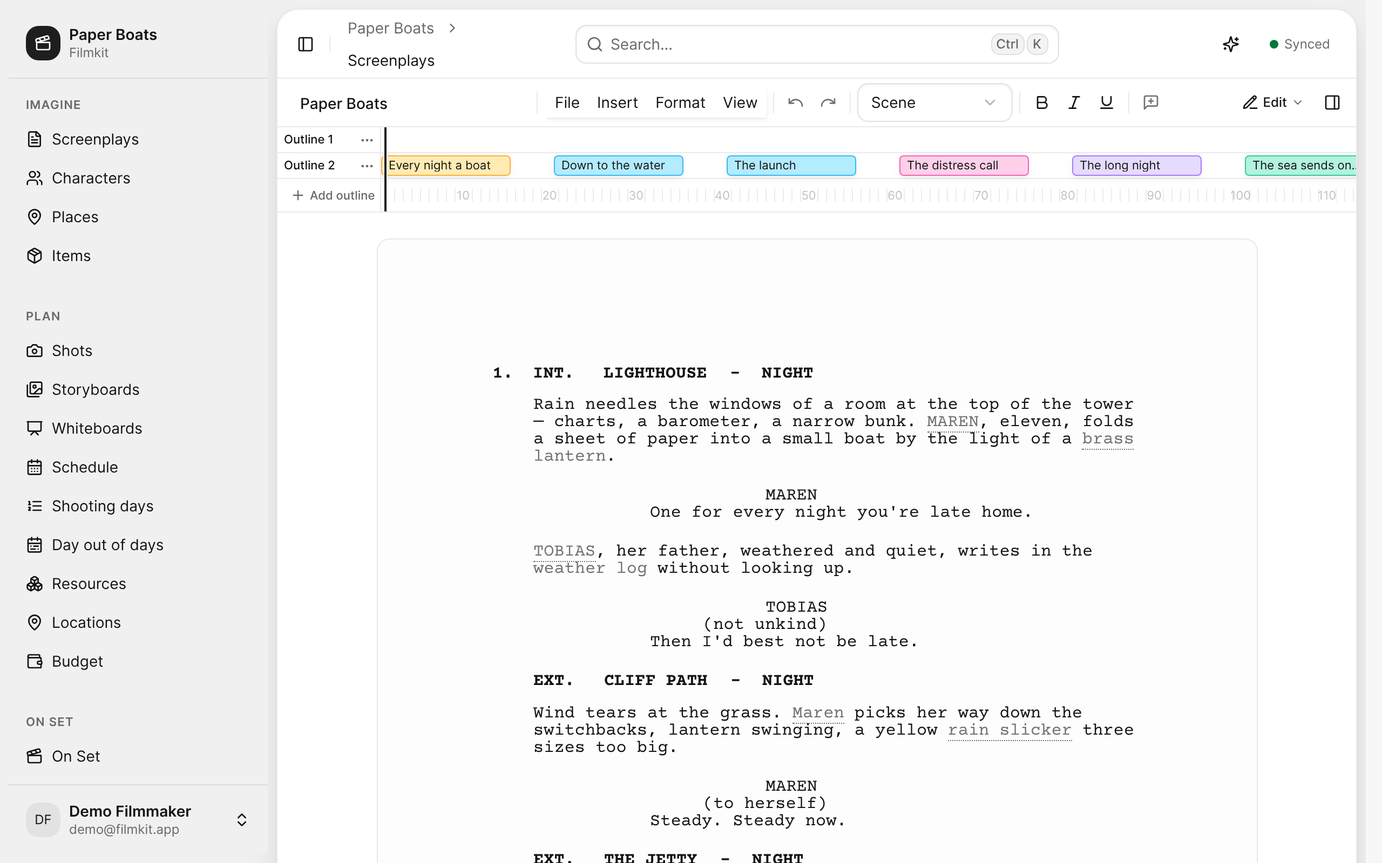Open the Edit mode dropdown
The height and width of the screenshot is (863, 1382).
click(x=1272, y=102)
